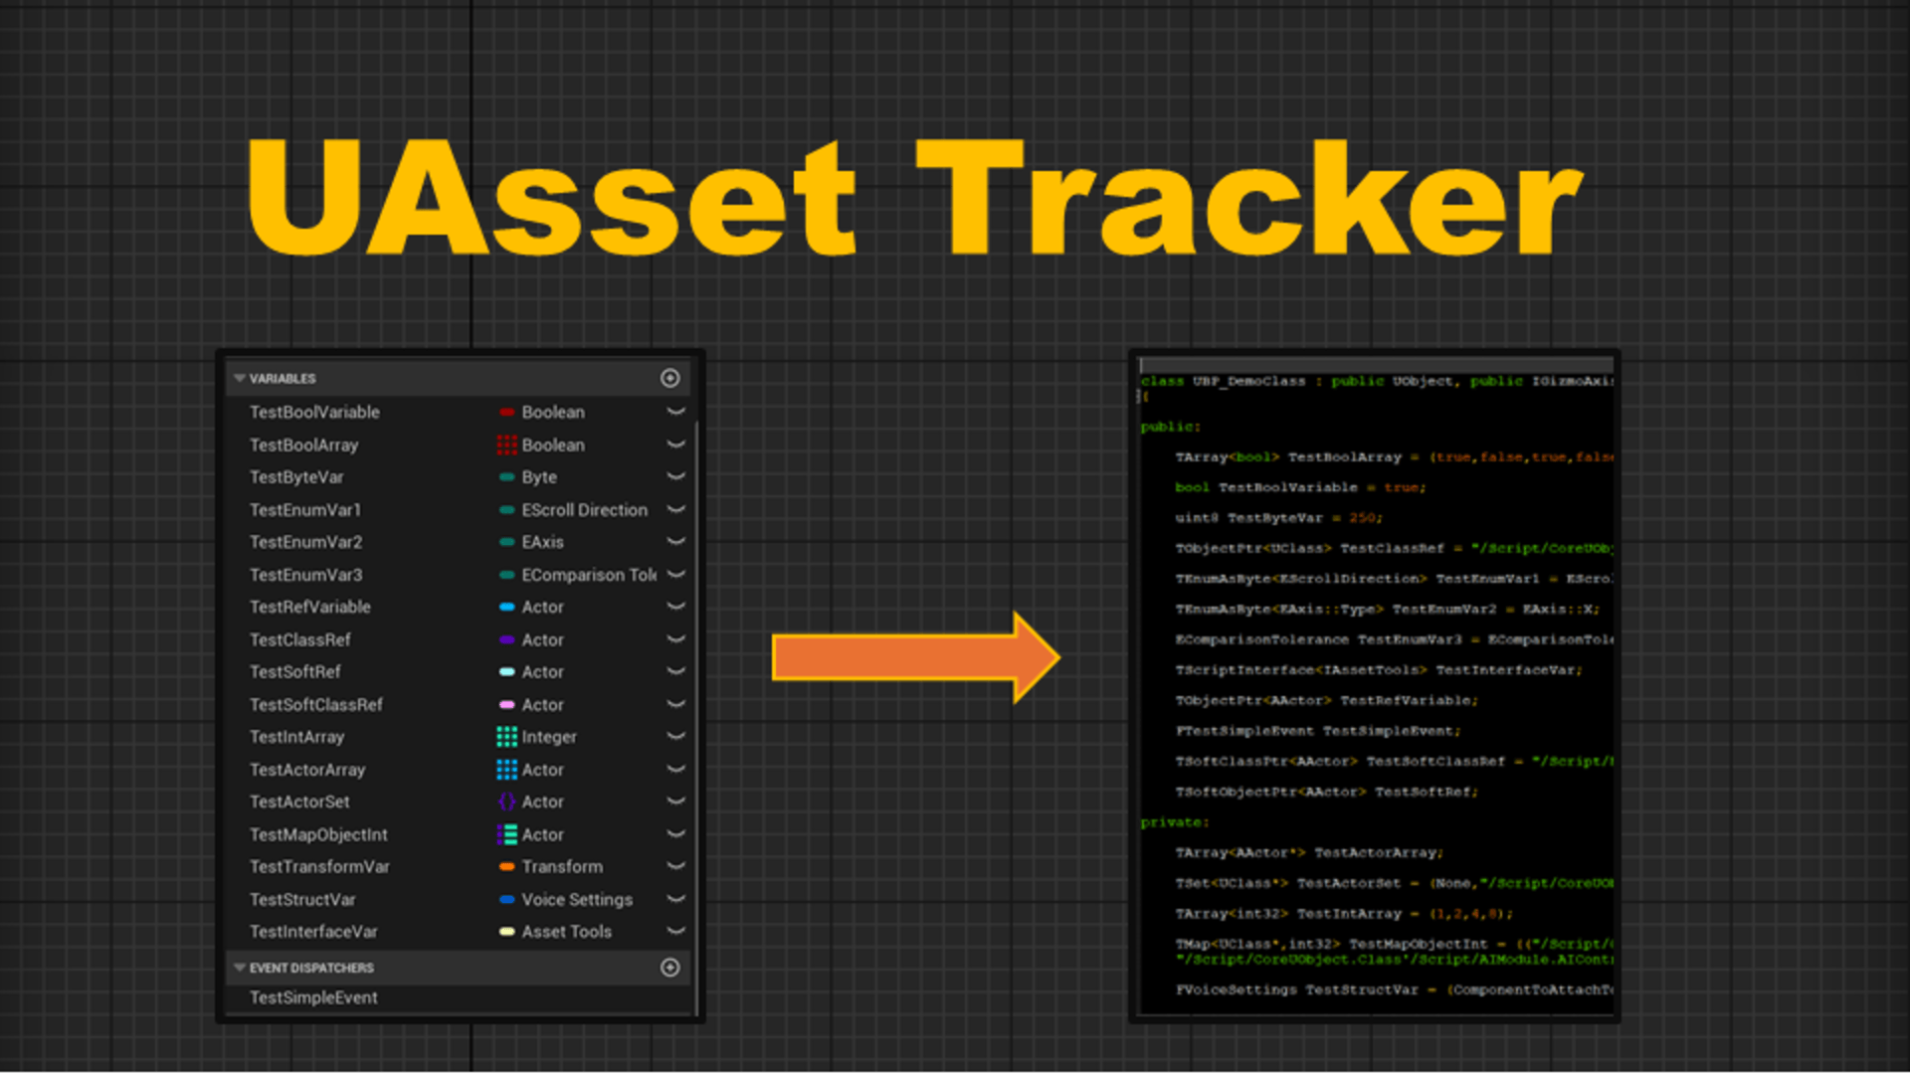The width and height of the screenshot is (1910, 1074).
Task: Click the 'bool TestBoolVariable = true;' code line
Action: (x=1300, y=487)
